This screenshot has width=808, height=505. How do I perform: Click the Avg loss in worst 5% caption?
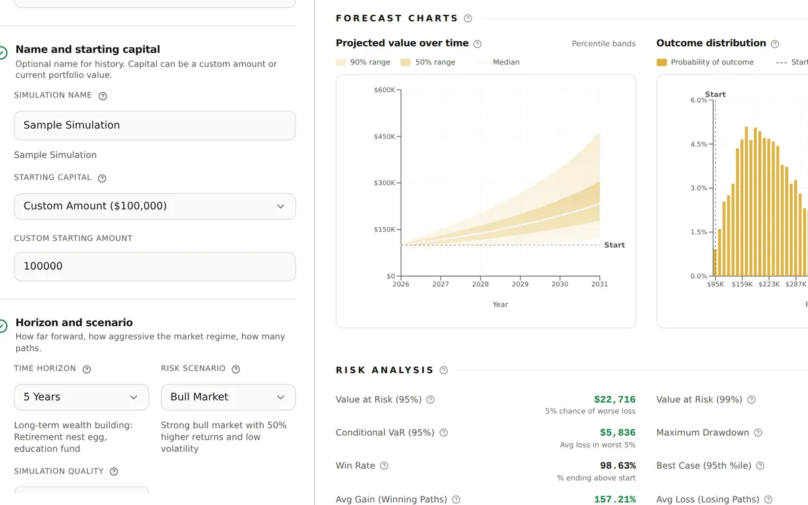pos(598,445)
